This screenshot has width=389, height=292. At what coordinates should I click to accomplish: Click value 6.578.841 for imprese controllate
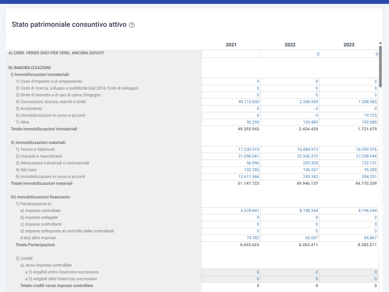click(250, 211)
